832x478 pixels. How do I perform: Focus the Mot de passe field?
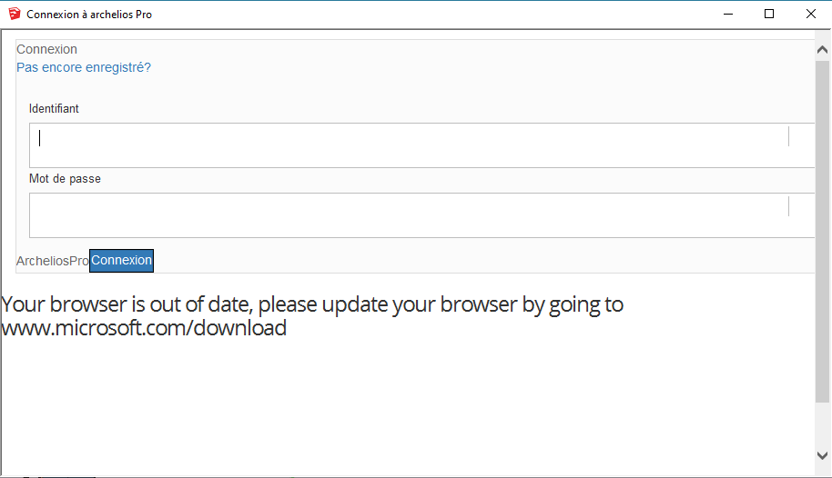[421, 215]
